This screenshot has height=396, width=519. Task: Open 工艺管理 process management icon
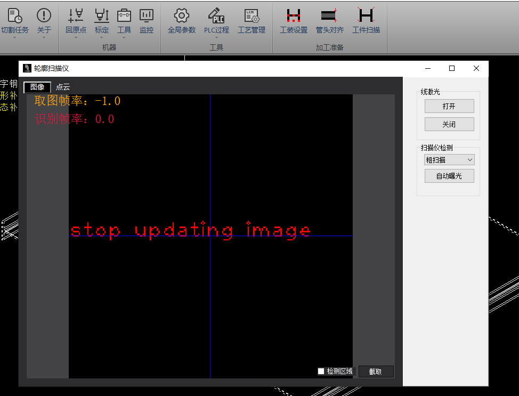[252, 15]
